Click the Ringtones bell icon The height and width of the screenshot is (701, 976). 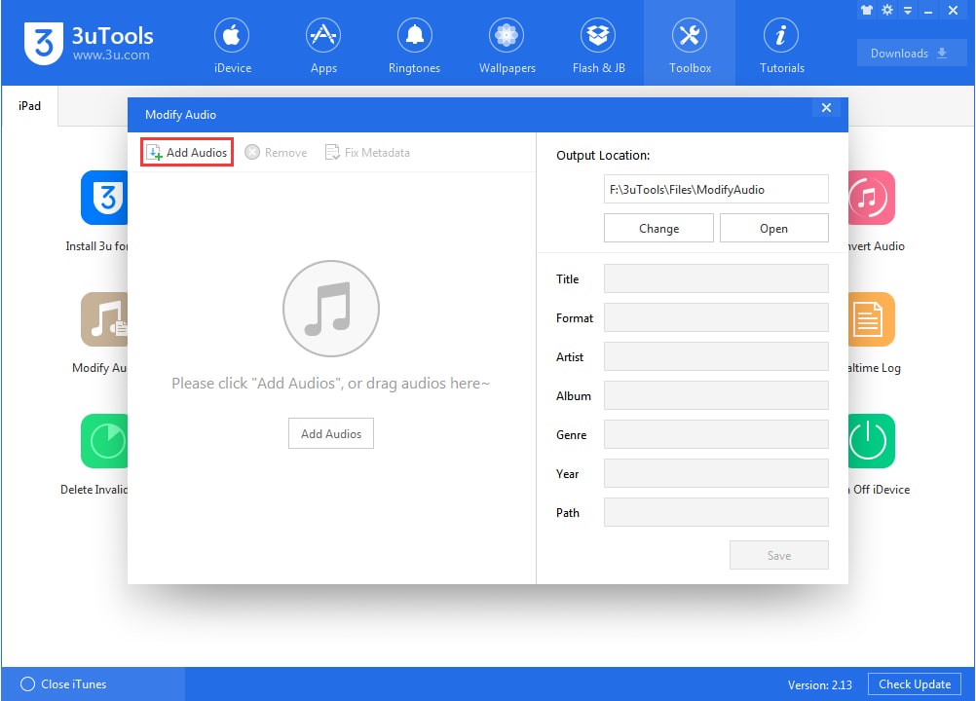click(x=414, y=39)
